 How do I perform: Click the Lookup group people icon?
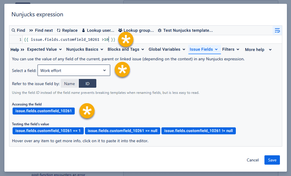tap(120, 30)
